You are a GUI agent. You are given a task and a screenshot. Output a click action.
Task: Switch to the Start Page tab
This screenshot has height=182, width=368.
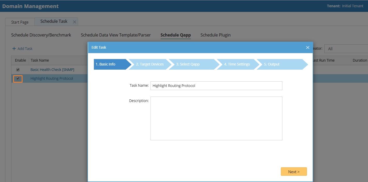tap(20, 22)
